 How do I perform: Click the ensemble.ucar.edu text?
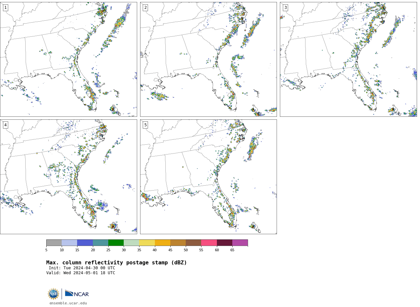tap(68, 303)
